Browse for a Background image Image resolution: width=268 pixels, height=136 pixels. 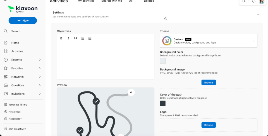click(x=209, y=82)
